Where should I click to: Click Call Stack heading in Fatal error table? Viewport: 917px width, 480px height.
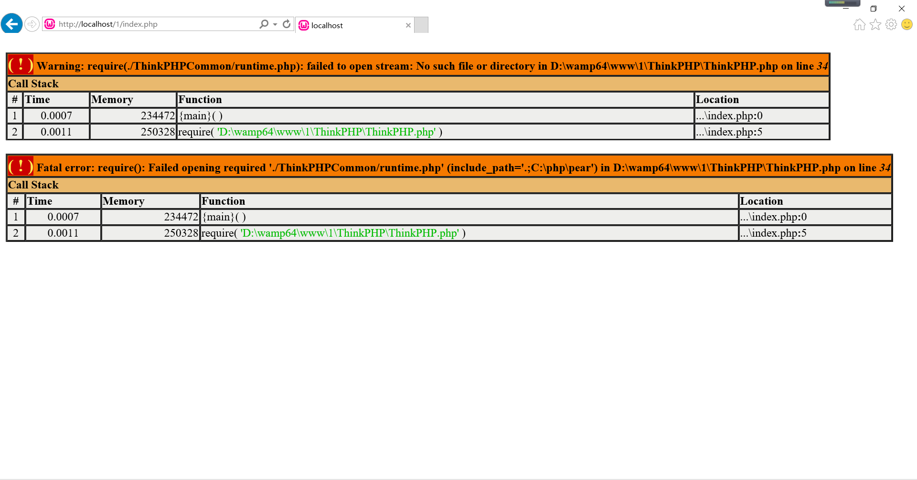pos(33,185)
